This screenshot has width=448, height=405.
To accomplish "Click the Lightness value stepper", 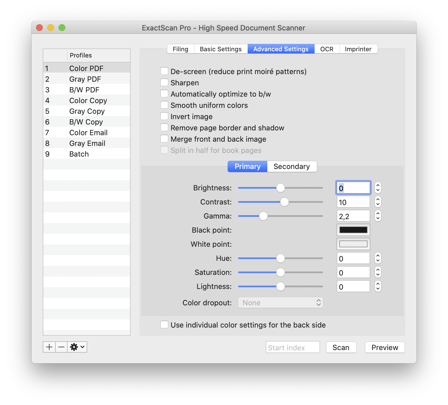I will (378, 286).
